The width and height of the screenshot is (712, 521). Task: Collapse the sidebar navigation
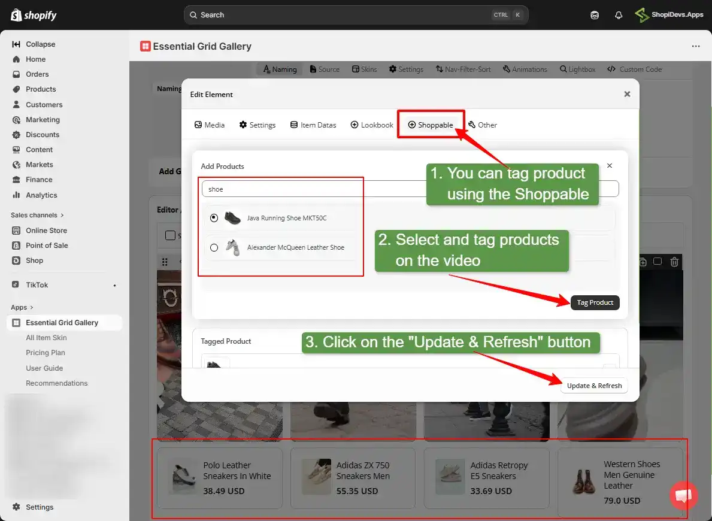[x=34, y=44]
